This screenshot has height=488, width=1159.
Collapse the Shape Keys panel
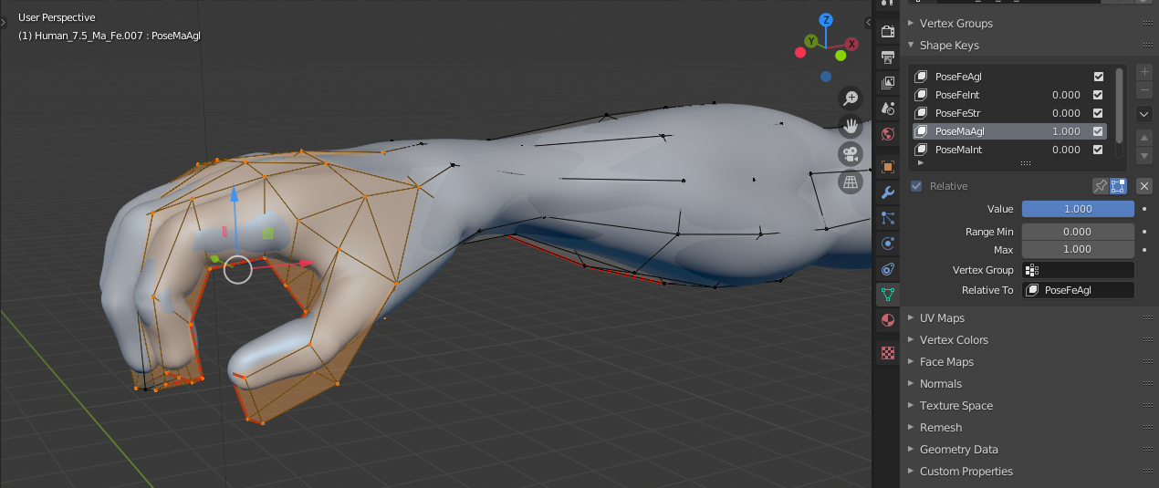pos(949,45)
